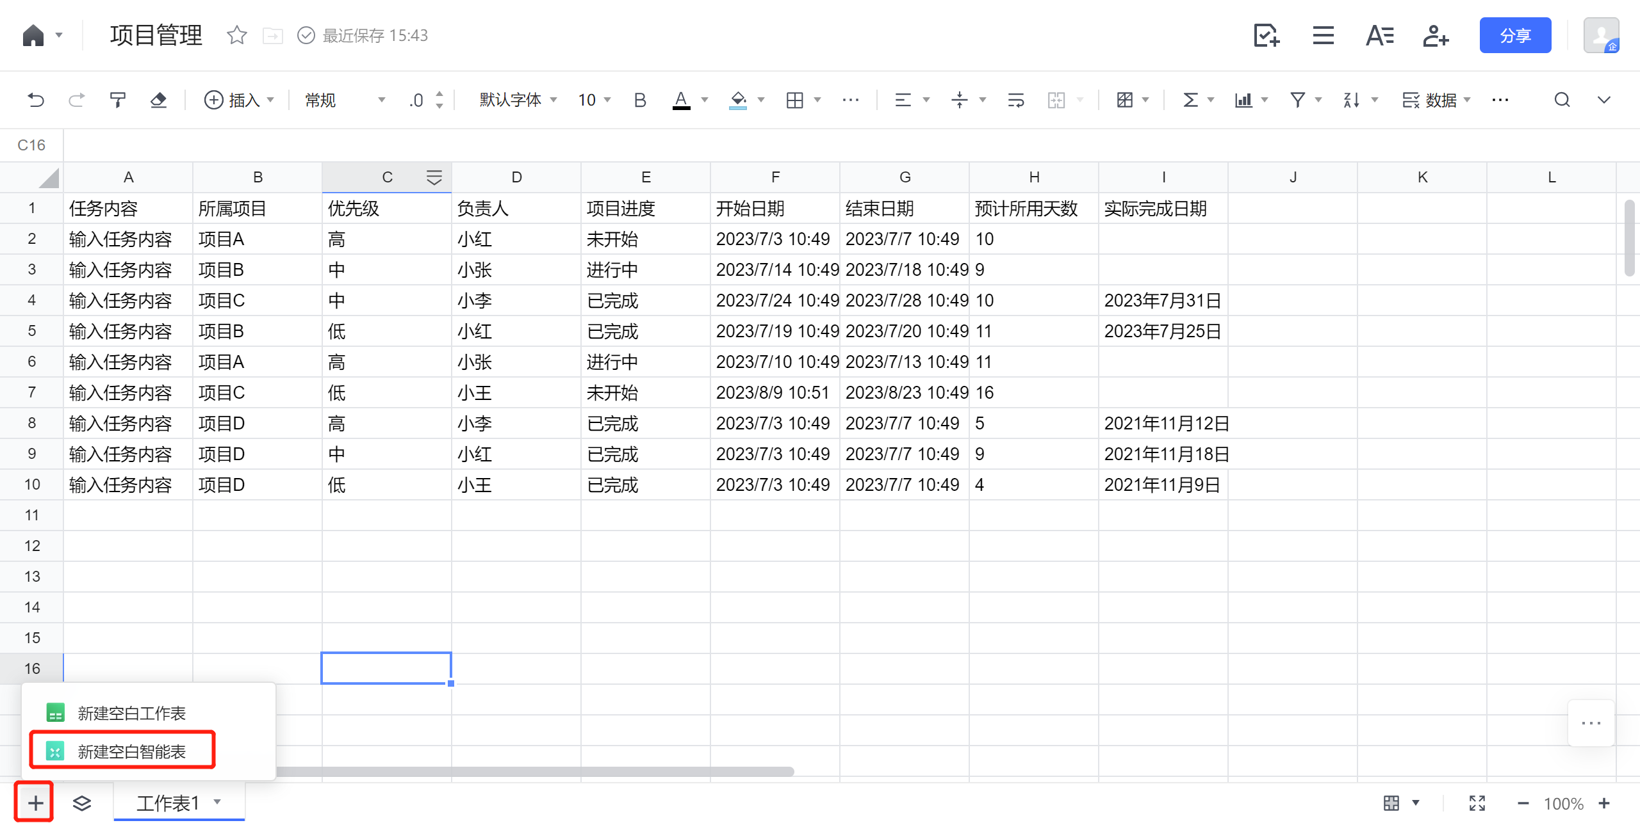
Task: Click the add collaborator icon
Action: [1436, 36]
